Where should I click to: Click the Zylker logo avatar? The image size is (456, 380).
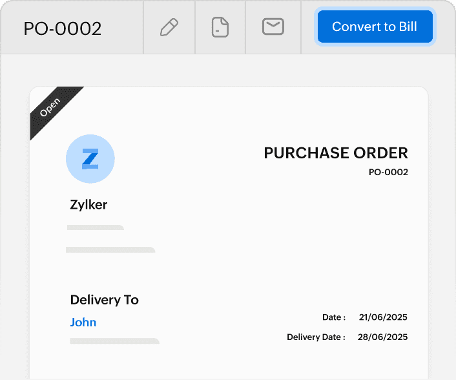coord(90,158)
